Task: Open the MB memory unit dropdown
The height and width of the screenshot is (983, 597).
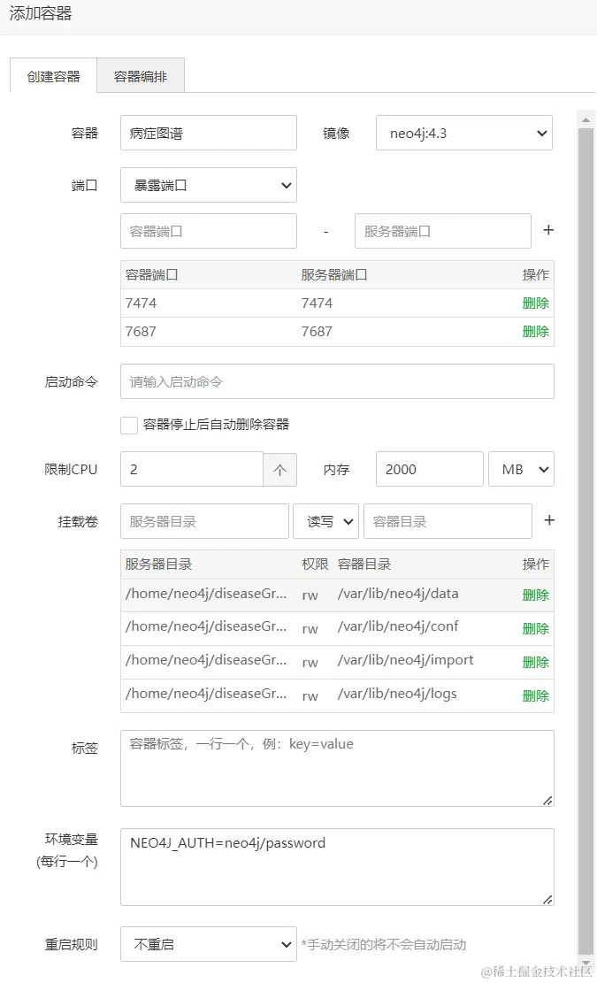Action: pos(521,470)
